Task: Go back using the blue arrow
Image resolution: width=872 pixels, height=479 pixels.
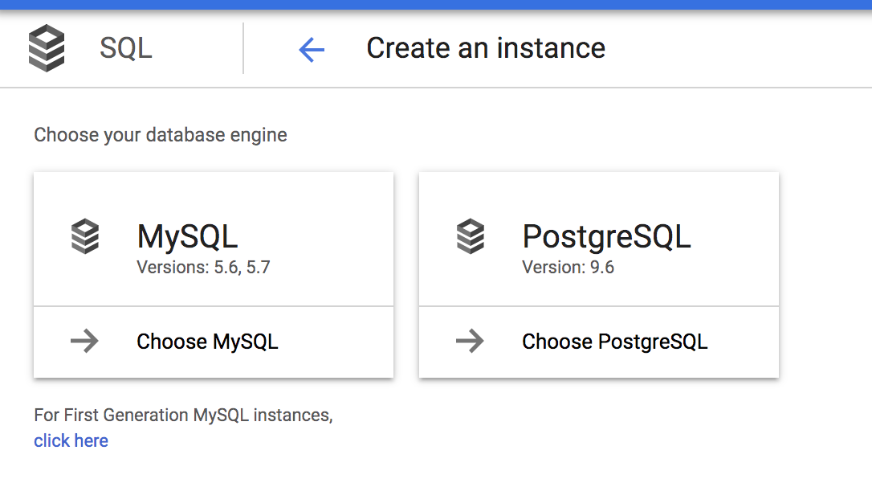Action: 312,49
